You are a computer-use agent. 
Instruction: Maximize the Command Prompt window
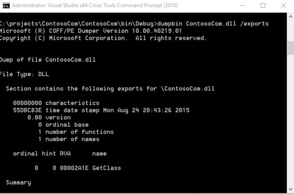click(263, 5)
